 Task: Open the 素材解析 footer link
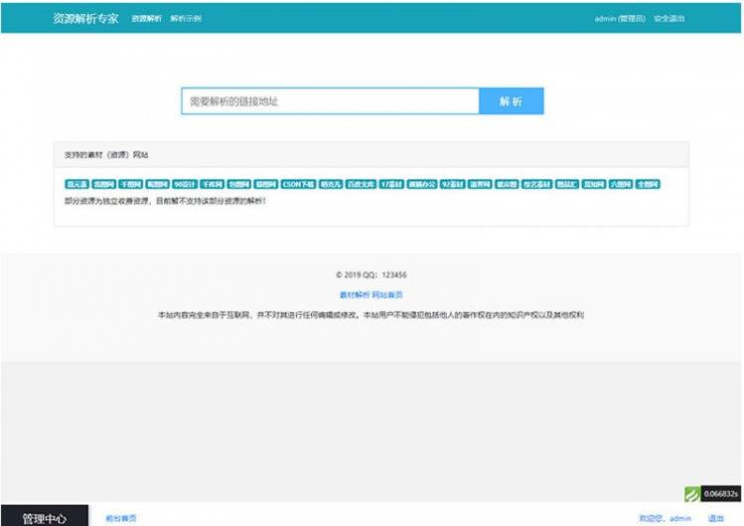(x=355, y=295)
